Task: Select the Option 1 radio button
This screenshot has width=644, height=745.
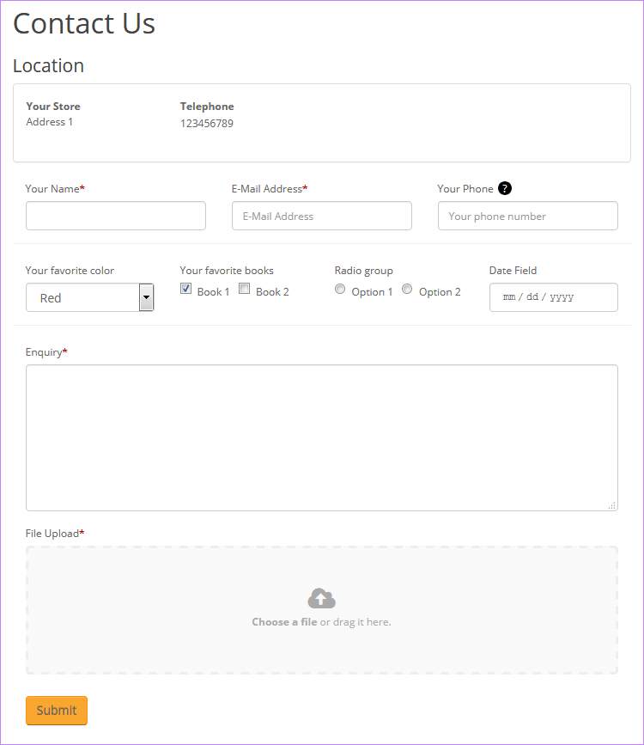Action: 340,289
